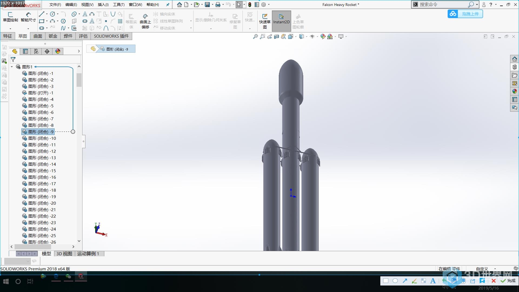This screenshot has height=292, width=519.
Task: Expand the manager tabs chevron arrow
Action: [79, 51]
